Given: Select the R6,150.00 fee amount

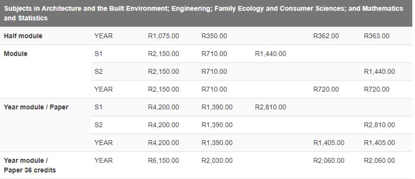Looking at the screenshot, I should (x=163, y=161).
